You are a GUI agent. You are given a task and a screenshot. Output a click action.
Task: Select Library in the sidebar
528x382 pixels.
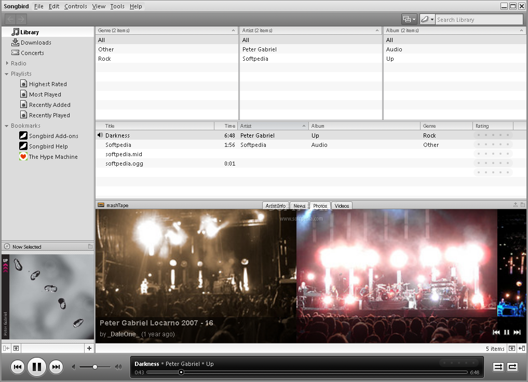pyautogui.click(x=47, y=32)
